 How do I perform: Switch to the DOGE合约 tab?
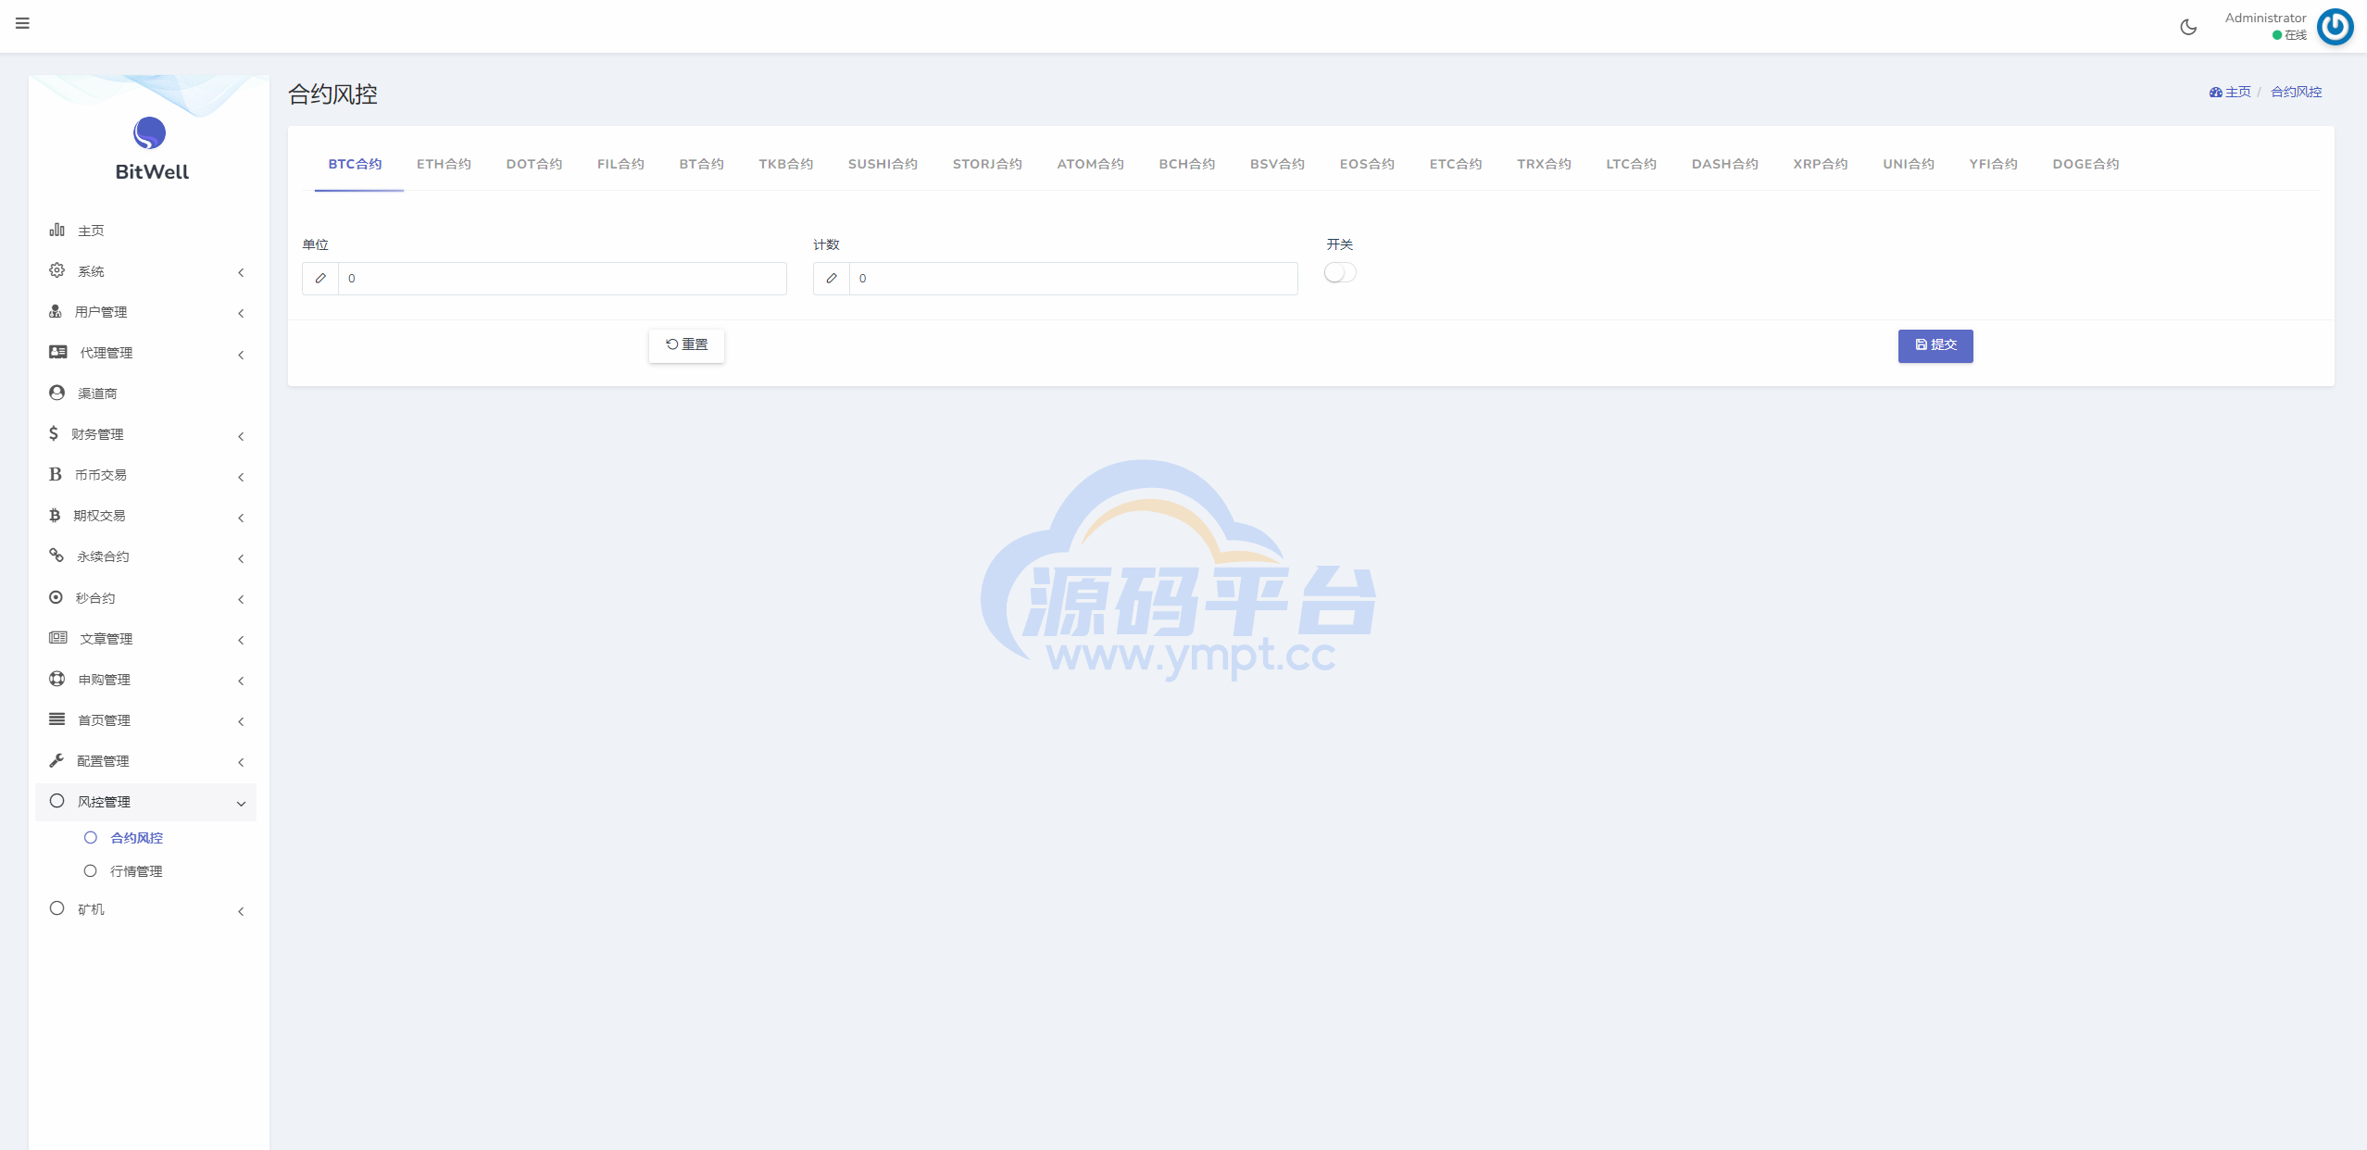pyautogui.click(x=2085, y=164)
